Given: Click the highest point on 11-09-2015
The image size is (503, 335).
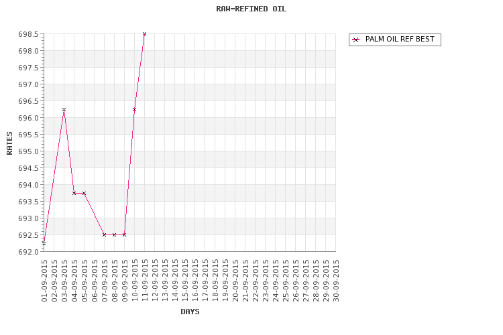Looking at the screenshot, I should [x=144, y=34].
